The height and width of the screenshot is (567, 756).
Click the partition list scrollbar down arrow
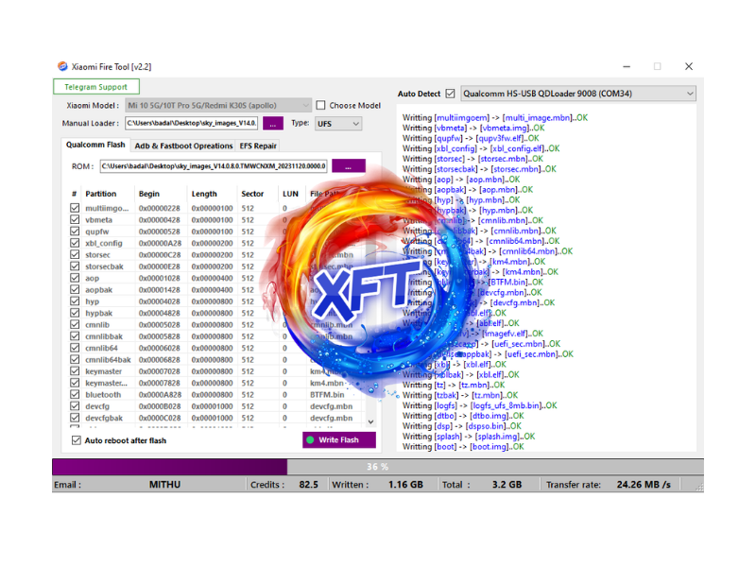[x=370, y=421]
